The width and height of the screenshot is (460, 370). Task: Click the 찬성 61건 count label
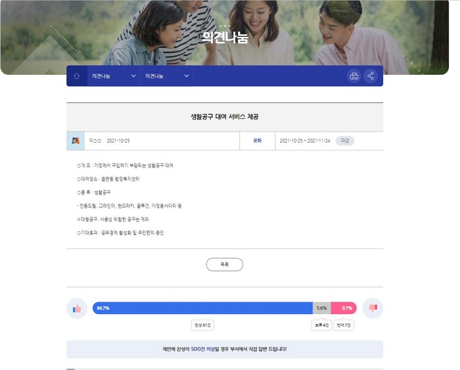pyautogui.click(x=202, y=325)
